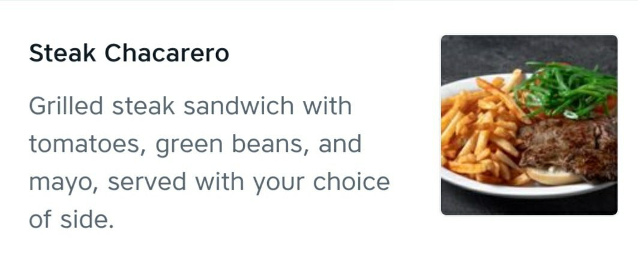Click the bread bun under the steak

(x=554, y=176)
